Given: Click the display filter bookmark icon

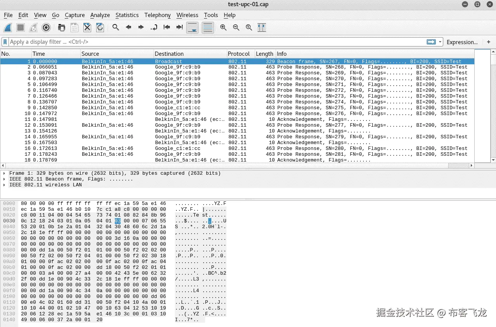Looking at the screenshot, I should (5, 42).
